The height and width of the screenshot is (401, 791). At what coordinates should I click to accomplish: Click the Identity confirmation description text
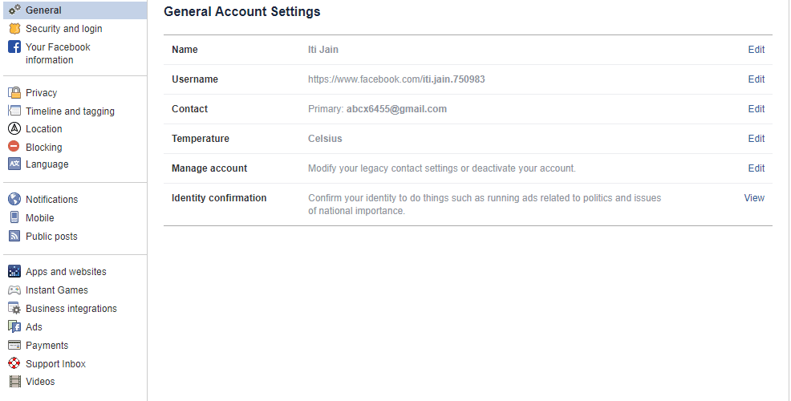(x=485, y=205)
